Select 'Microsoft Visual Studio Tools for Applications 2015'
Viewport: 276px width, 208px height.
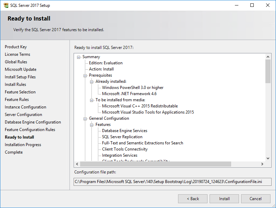pyautogui.click(x=148, y=112)
